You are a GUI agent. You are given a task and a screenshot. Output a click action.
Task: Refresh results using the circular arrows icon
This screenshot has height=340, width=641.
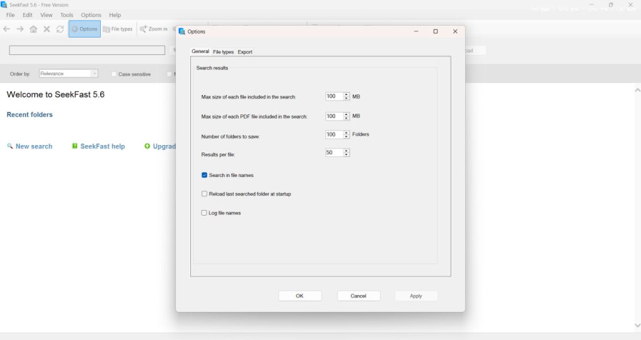60,29
